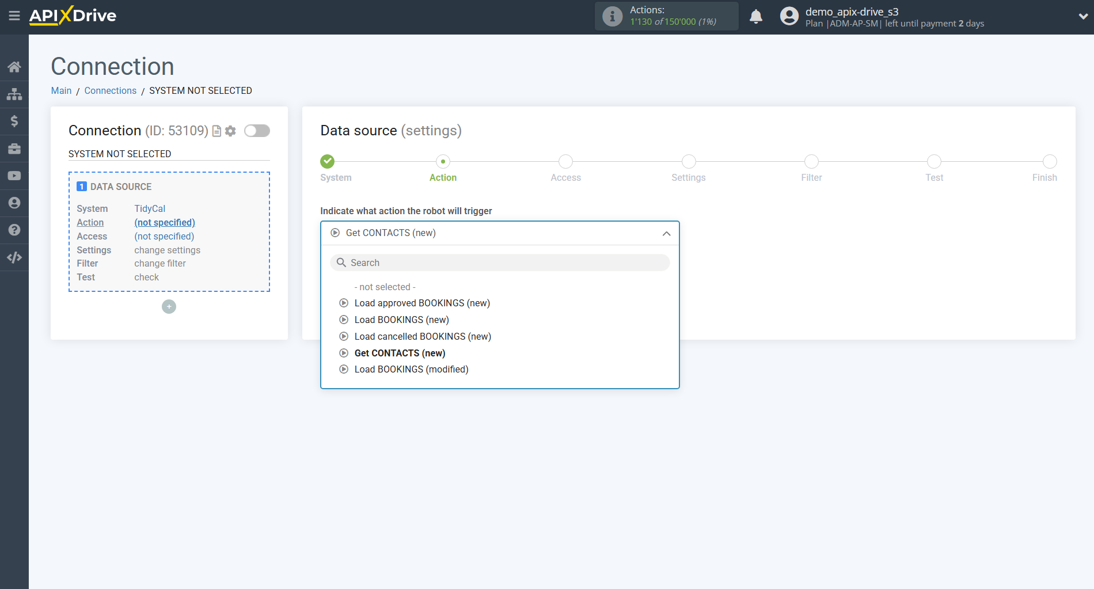Click the Main breadcrumb link
This screenshot has width=1094, height=589.
click(61, 90)
